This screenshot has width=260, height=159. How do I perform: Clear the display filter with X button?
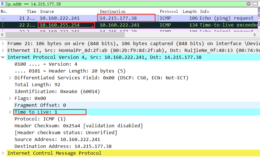pyautogui.click(x=248, y=4)
